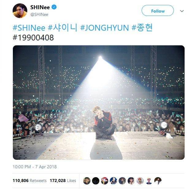Open the second liker's dark avatar
The height and width of the screenshot is (190, 195).
point(96,181)
